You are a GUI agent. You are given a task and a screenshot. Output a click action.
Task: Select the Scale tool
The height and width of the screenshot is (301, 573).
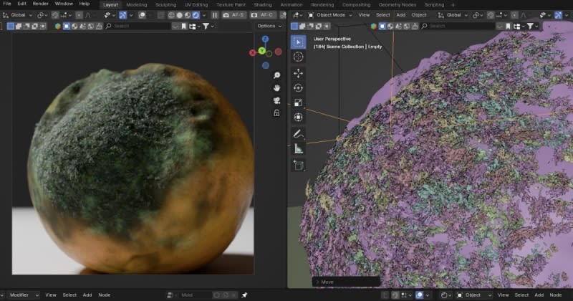(x=298, y=103)
